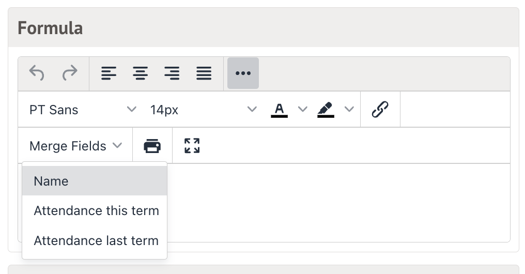Toggle the more options ellipsis button
This screenshot has width=525, height=274.
[x=243, y=73]
